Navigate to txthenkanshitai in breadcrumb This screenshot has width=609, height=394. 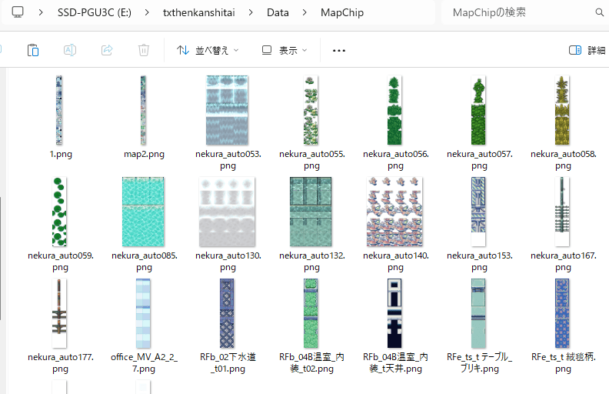(x=200, y=13)
